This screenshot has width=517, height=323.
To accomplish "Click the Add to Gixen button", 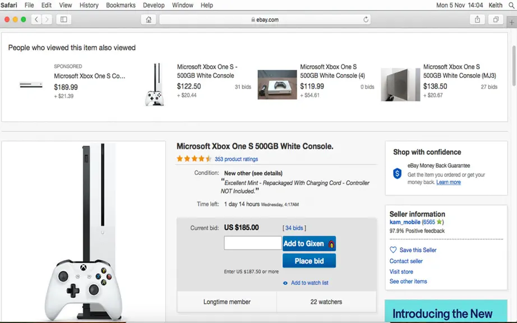I will 309,243.
